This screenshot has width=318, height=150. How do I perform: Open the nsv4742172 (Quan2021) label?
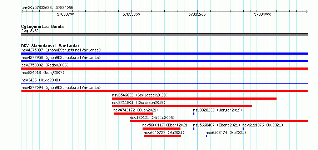pyautogui.click(x=136, y=110)
